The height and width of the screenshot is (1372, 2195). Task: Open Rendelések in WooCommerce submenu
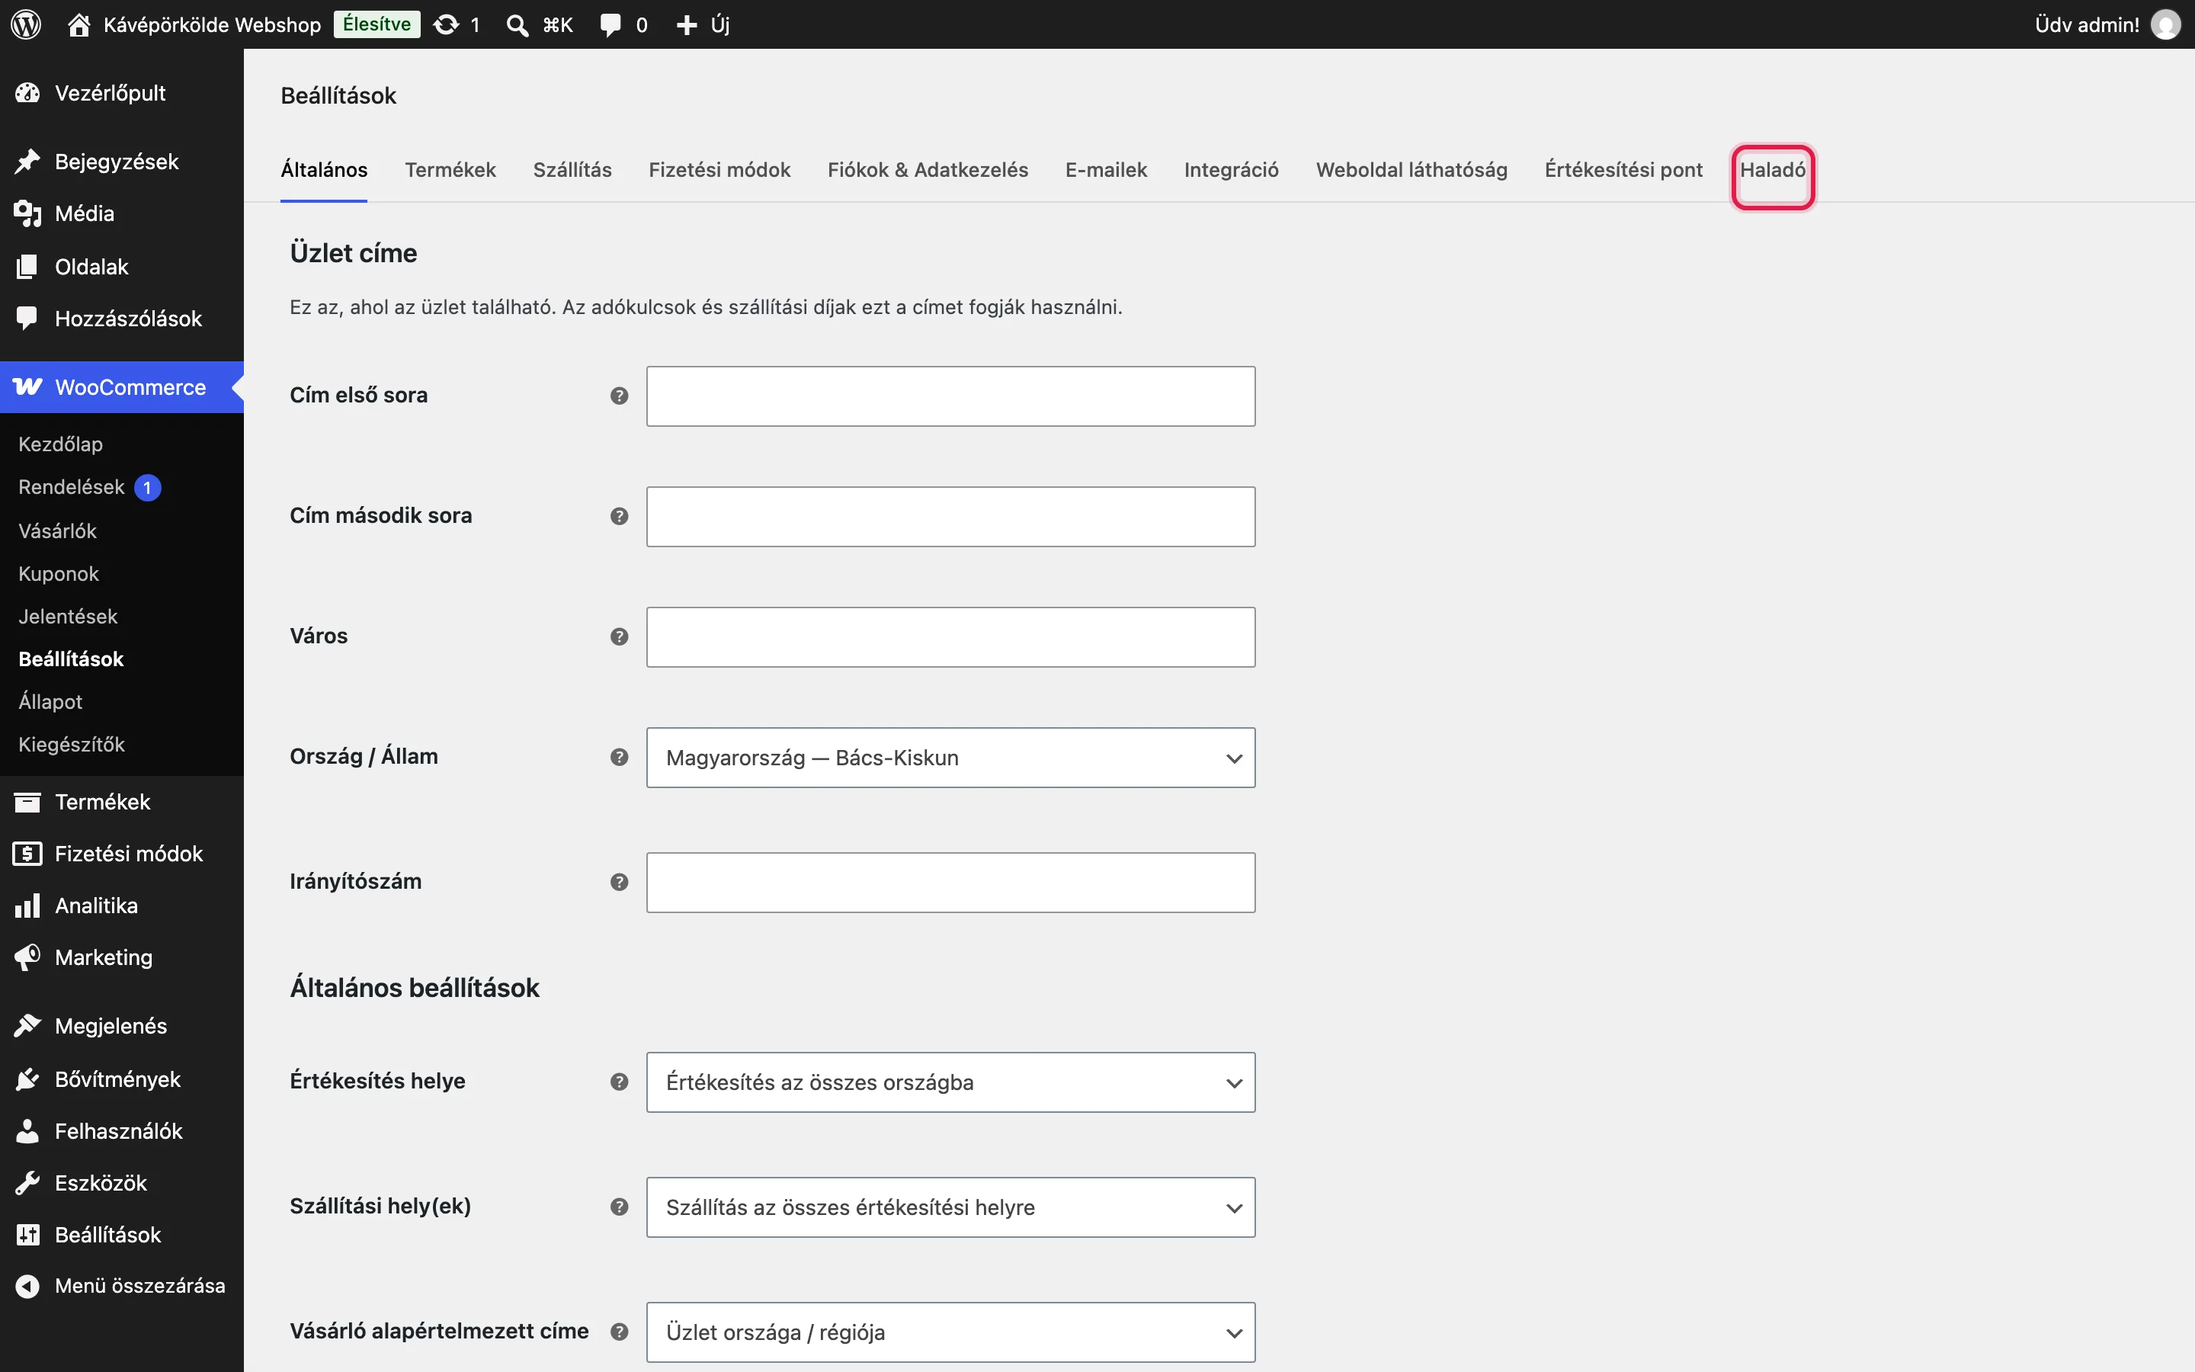(72, 487)
